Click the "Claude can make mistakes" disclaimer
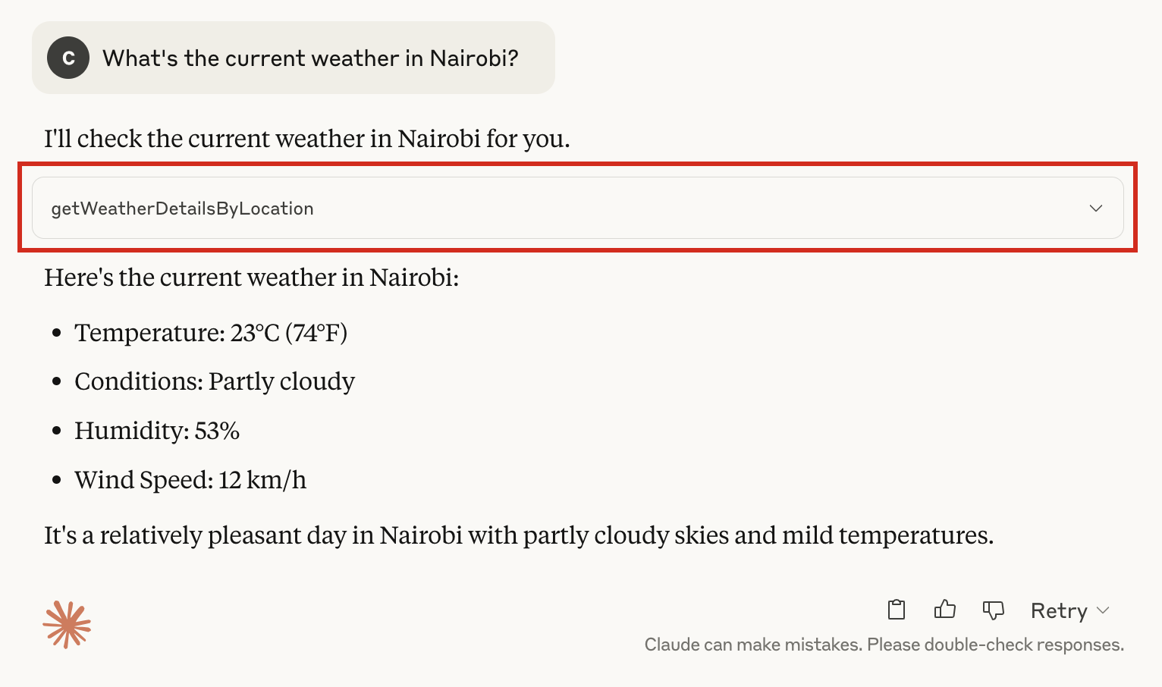The height and width of the screenshot is (687, 1162). tap(884, 645)
